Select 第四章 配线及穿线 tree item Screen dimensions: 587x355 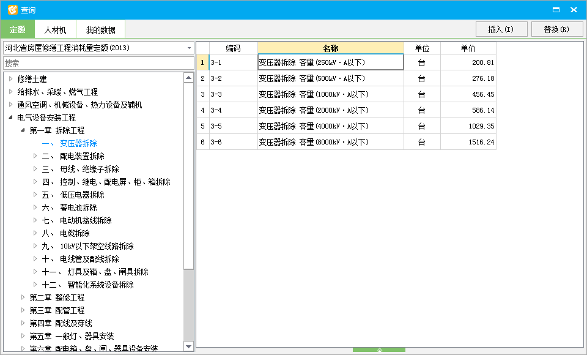click(x=61, y=323)
